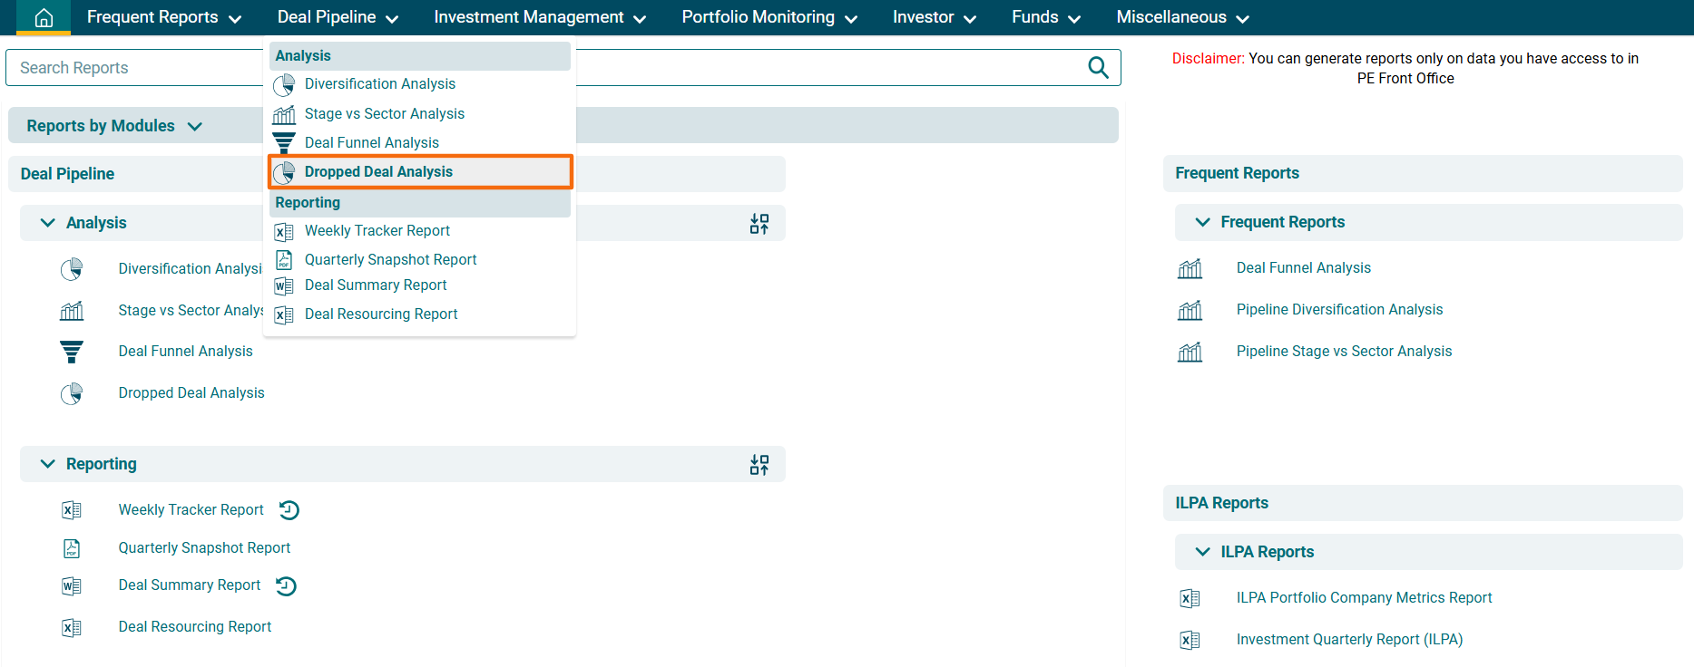The width and height of the screenshot is (1694, 667).
Task: Choose Weekly Tracker Report in dropdown menu
Action: click(377, 231)
